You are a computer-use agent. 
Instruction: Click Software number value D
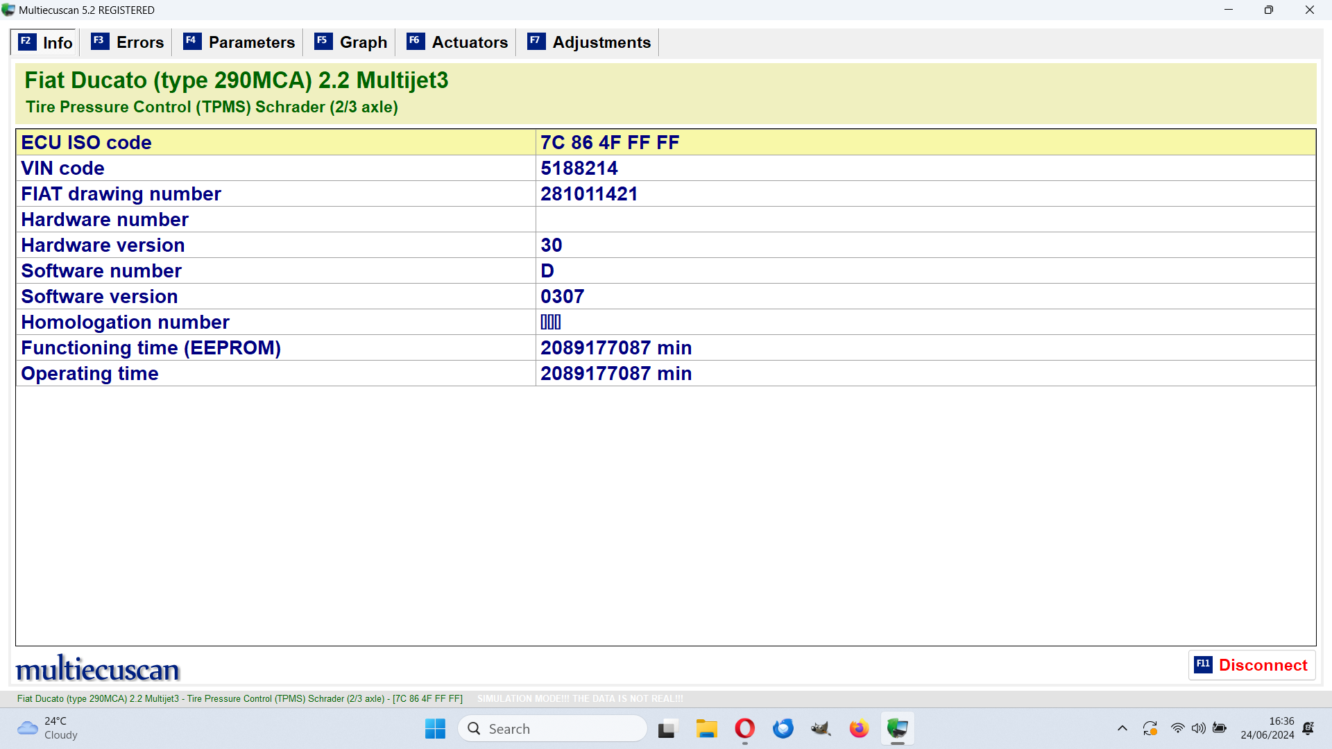(x=547, y=270)
